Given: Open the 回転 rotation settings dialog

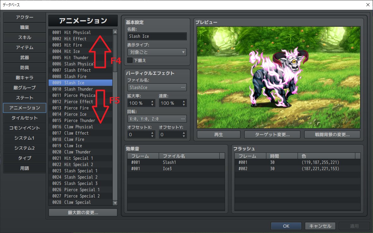Looking at the screenshot, I should (183, 119).
